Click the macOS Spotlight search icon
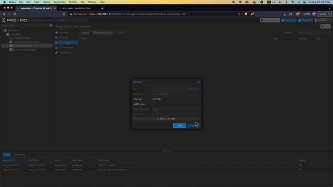This screenshot has width=333, height=187. [x=299, y=2]
